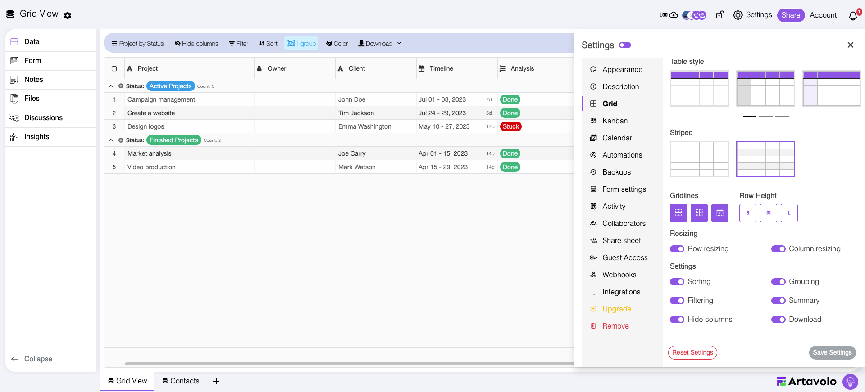Screen dimensions: 865x392
Task: Open Automations settings section
Action: (622, 155)
